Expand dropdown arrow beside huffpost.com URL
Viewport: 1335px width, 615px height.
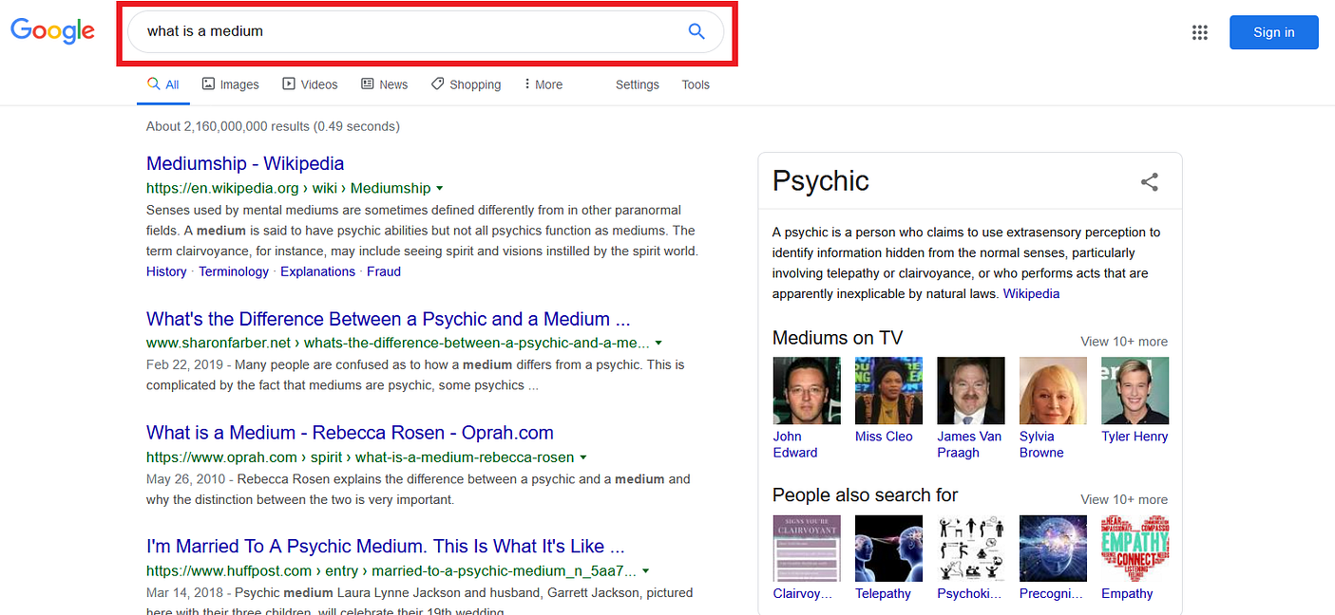[645, 571]
